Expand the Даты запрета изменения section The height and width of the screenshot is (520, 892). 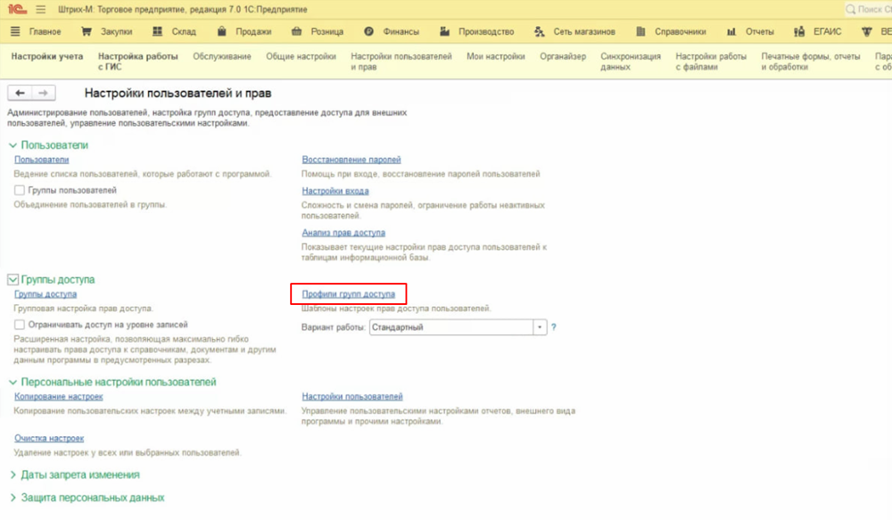74,475
